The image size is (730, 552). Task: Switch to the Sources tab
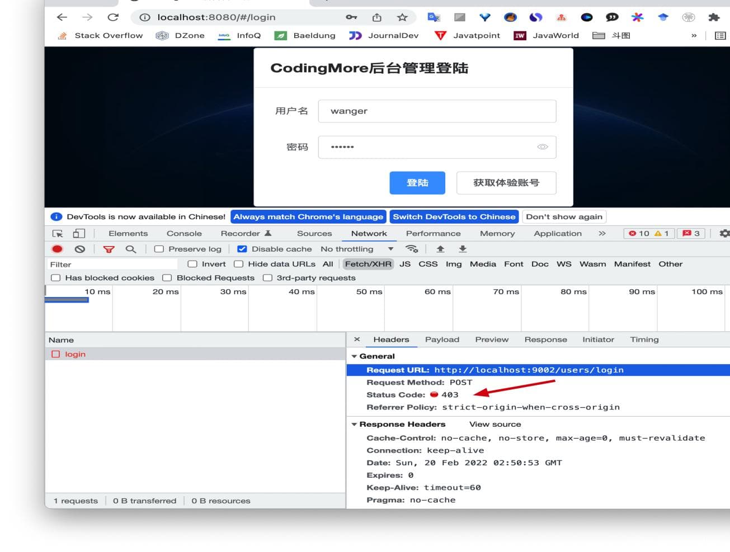pyautogui.click(x=314, y=233)
